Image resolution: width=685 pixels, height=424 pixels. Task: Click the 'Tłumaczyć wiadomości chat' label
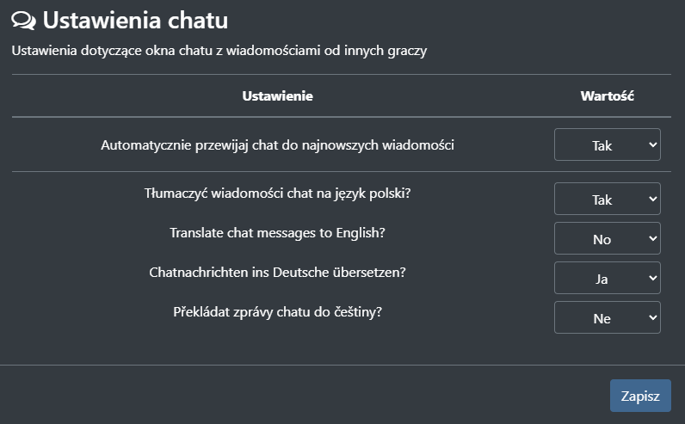277,194
